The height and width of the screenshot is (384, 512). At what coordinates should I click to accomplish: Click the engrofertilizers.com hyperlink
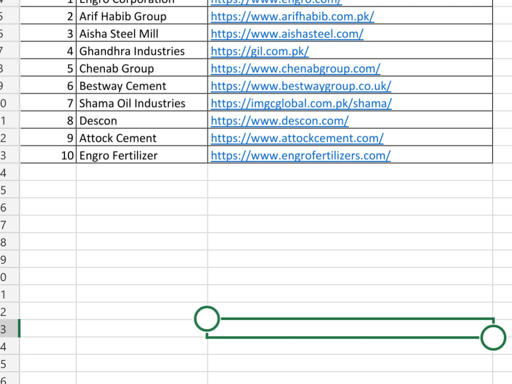(300, 155)
